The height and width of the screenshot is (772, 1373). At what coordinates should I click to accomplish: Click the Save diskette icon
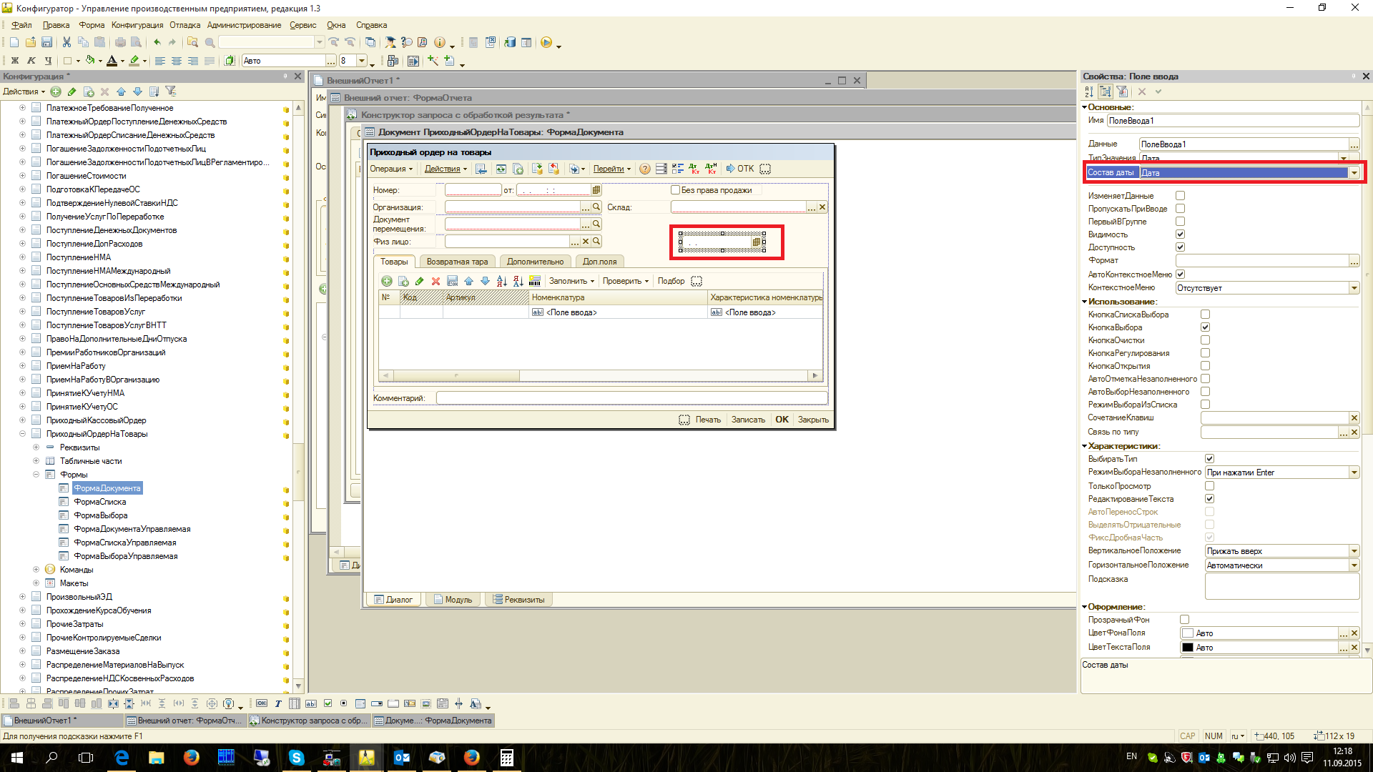[x=46, y=43]
